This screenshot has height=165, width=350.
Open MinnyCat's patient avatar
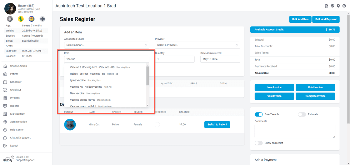coord(70,125)
